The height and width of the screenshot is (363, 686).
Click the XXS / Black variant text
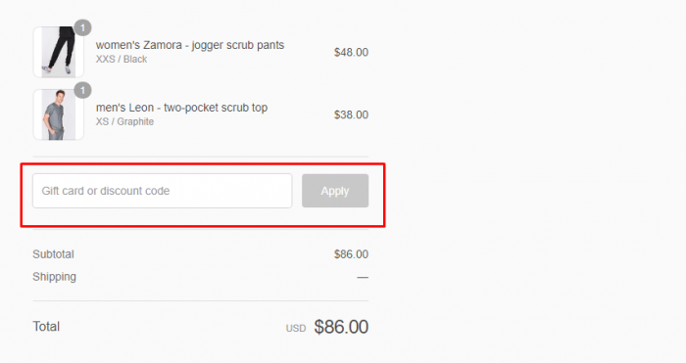coord(122,60)
